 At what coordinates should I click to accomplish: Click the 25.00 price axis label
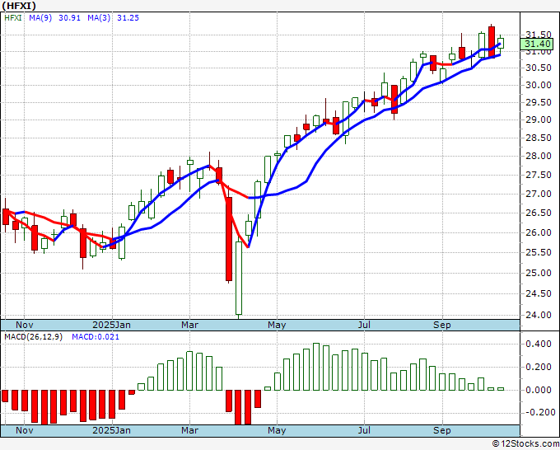[539, 273]
